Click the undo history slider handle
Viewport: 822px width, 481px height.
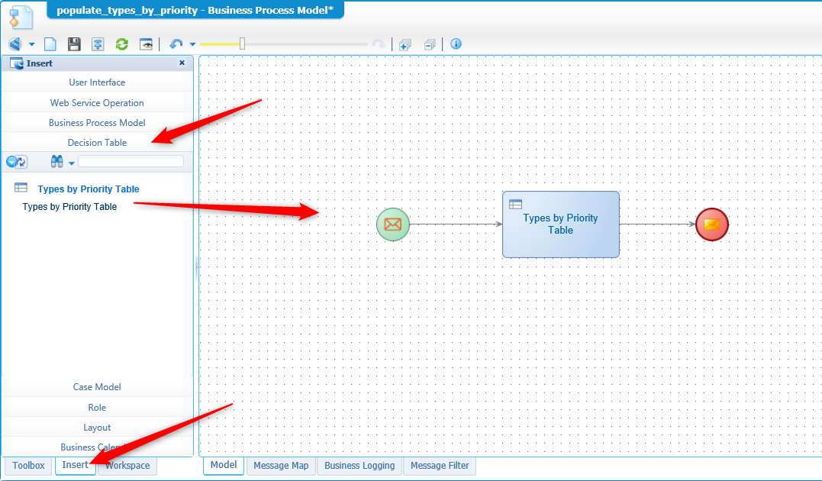[242, 44]
